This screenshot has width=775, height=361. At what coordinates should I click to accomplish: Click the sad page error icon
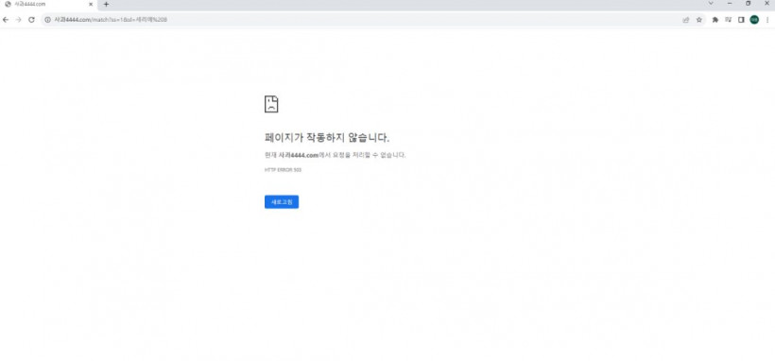click(271, 104)
